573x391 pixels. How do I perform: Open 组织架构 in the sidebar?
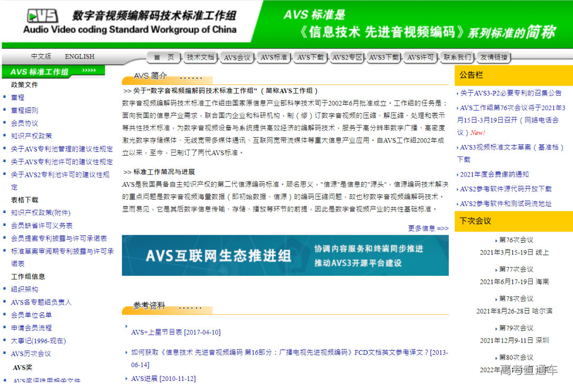point(23,289)
